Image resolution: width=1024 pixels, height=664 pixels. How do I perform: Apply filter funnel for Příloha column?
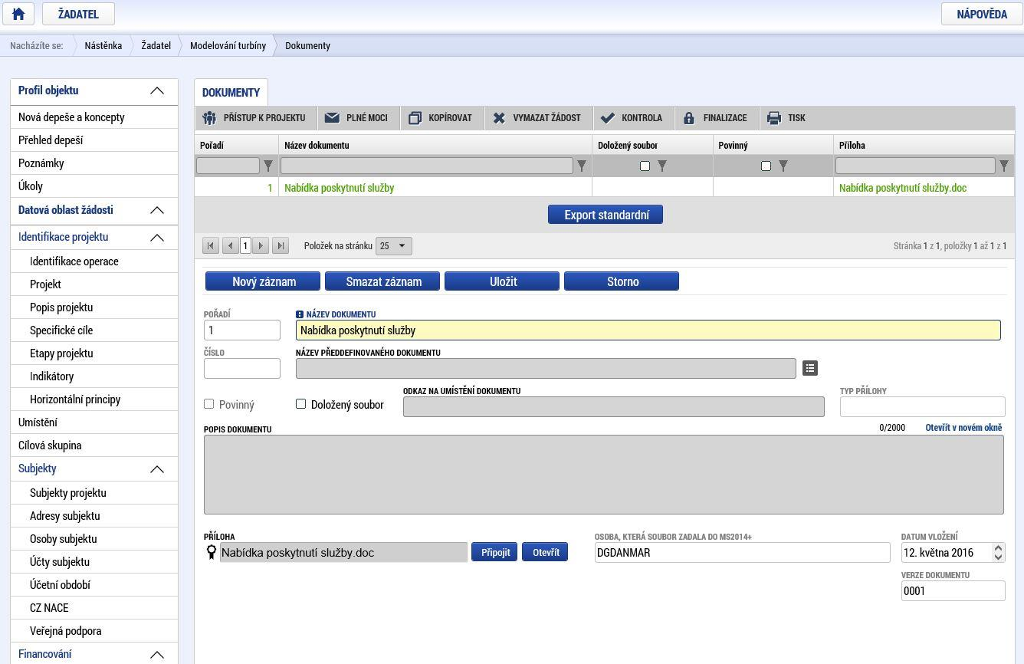pos(1004,166)
